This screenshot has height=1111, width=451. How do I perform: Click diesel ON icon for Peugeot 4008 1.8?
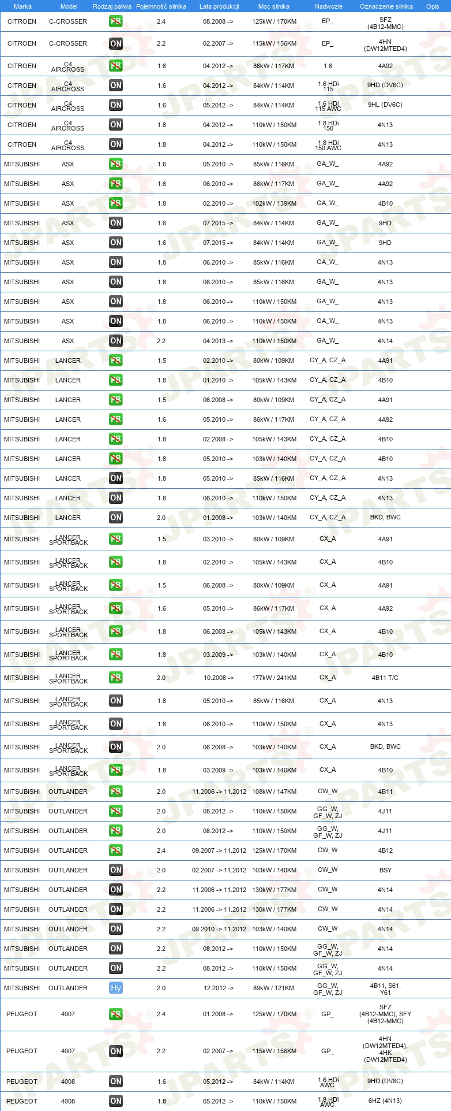[x=115, y=1101]
